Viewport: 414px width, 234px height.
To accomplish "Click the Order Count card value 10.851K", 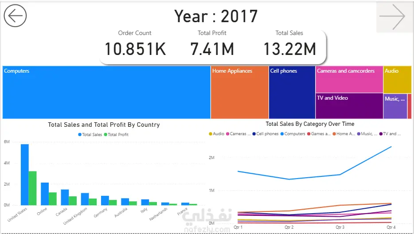I will pos(135,49).
